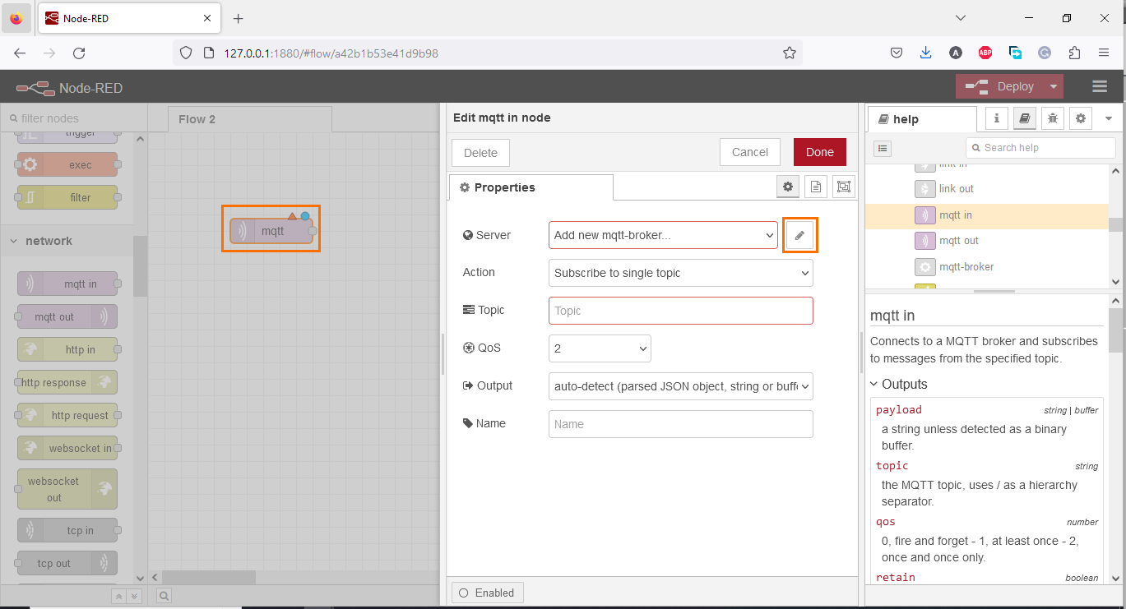
Task: Expand all palette categories arrow icon
Action: [x=134, y=596]
